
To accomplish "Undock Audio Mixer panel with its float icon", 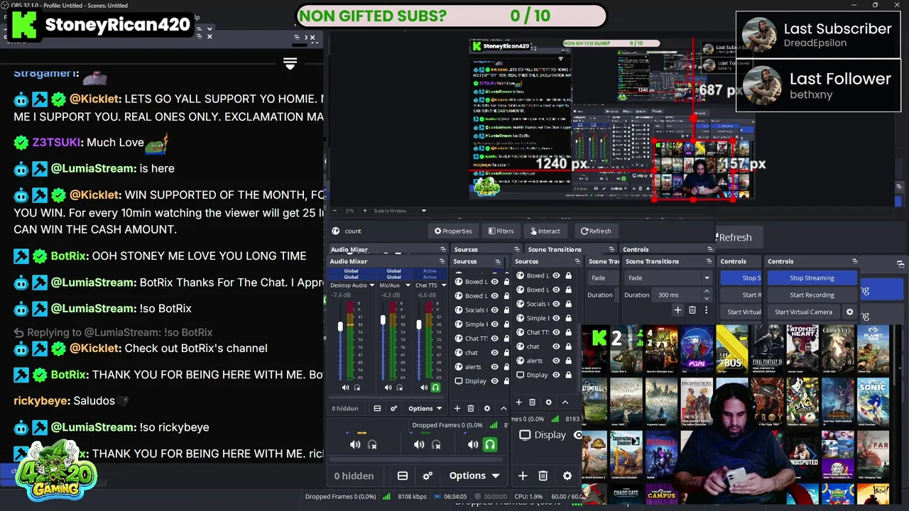I will 443,261.
